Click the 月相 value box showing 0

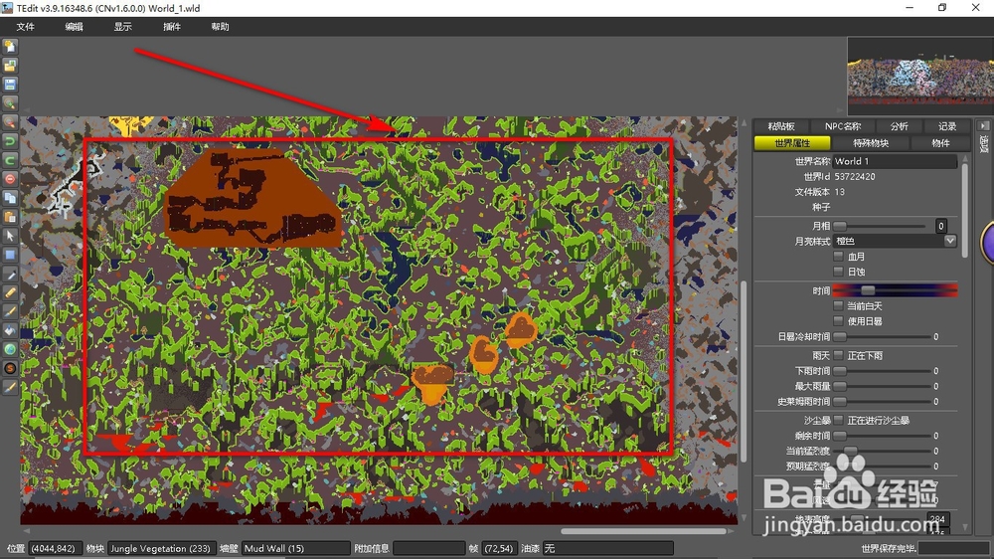pos(940,226)
